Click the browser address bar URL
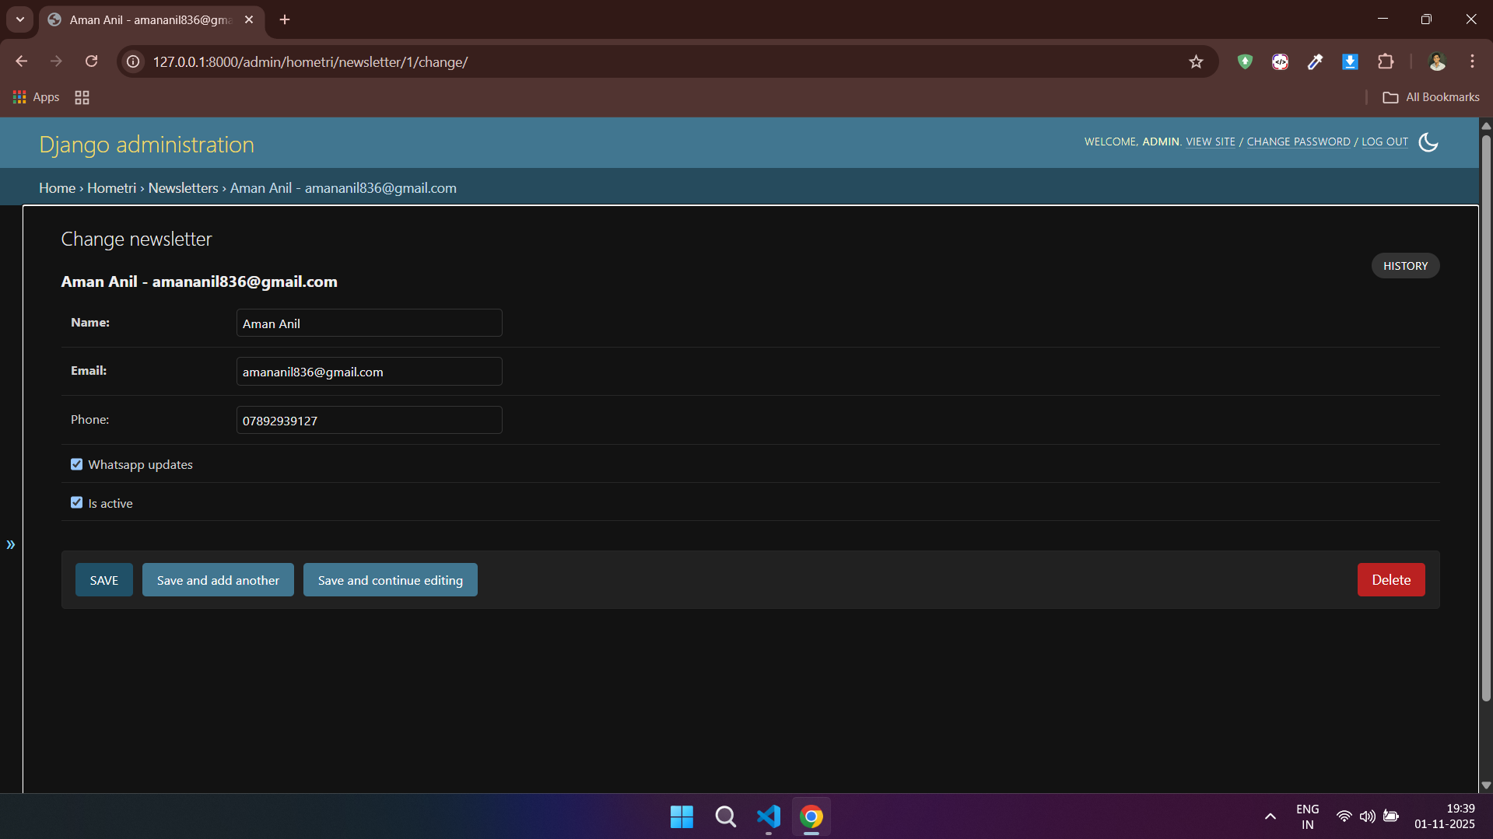 click(310, 61)
